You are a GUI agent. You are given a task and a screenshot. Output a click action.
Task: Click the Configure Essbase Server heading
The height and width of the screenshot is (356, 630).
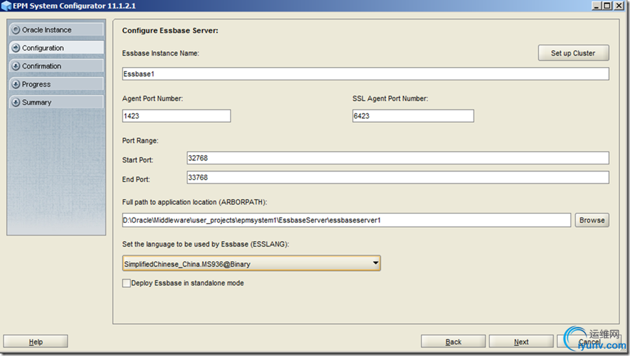coord(170,30)
